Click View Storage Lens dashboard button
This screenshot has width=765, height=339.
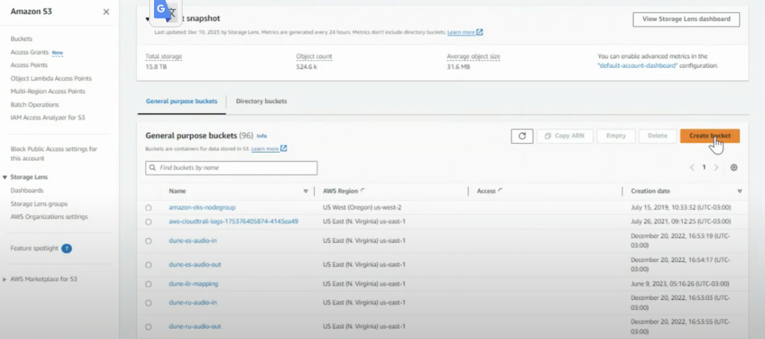point(686,19)
